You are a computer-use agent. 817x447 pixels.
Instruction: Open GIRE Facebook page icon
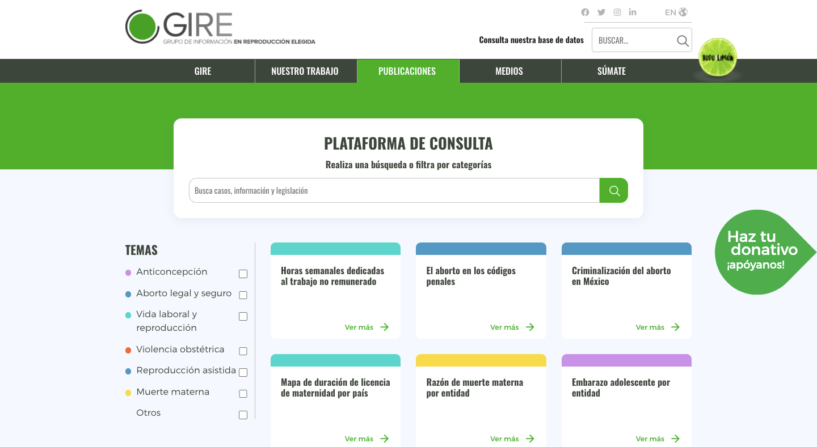pos(585,12)
